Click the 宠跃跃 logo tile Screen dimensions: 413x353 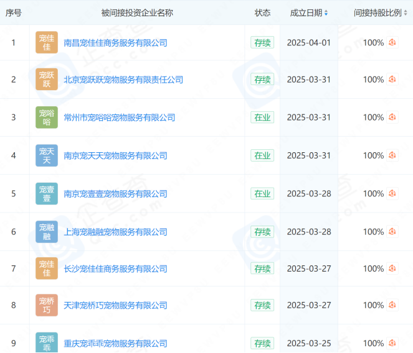coord(47,80)
